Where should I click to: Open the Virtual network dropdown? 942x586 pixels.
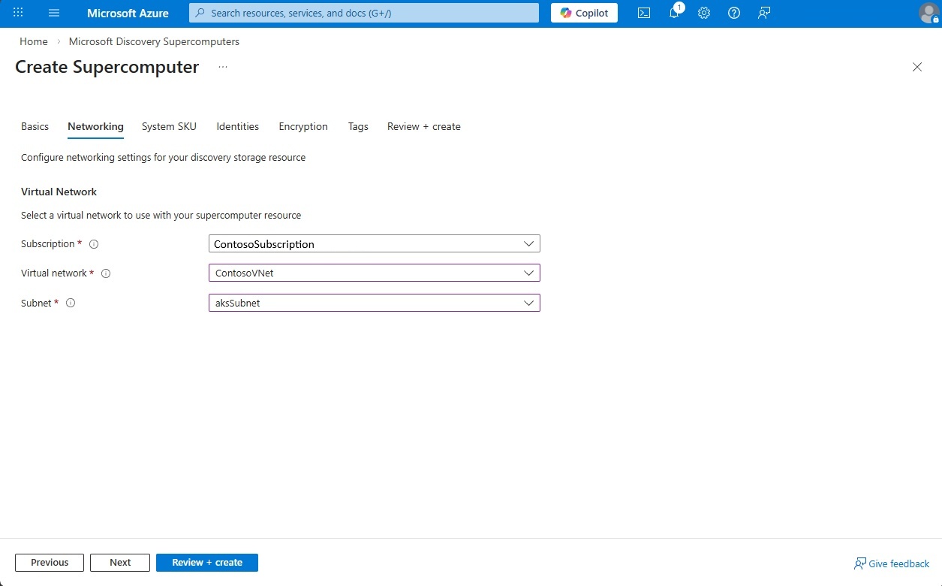tap(374, 273)
